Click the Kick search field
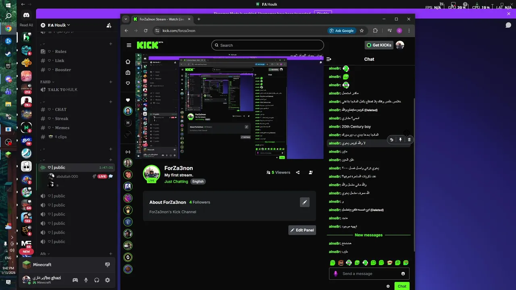 pos(267,45)
